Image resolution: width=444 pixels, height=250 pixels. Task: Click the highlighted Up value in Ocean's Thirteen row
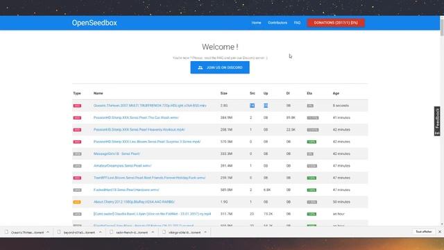pos(266,106)
